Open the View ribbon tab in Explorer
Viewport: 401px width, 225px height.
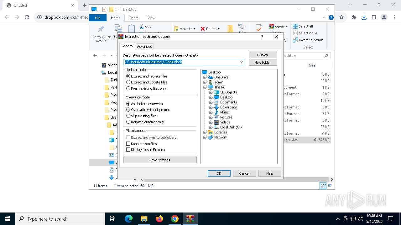click(x=151, y=18)
